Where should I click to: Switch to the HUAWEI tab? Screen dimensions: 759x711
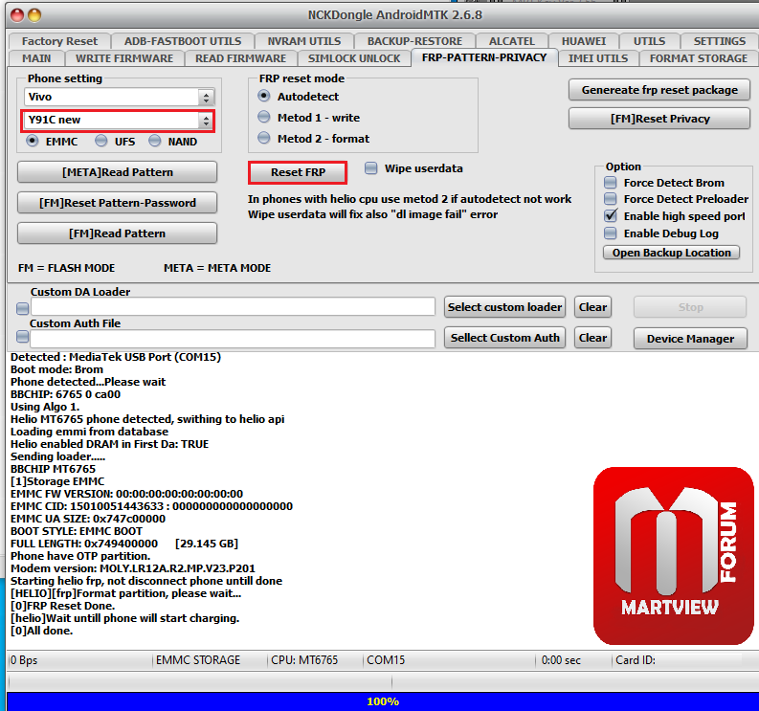coord(583,41)
